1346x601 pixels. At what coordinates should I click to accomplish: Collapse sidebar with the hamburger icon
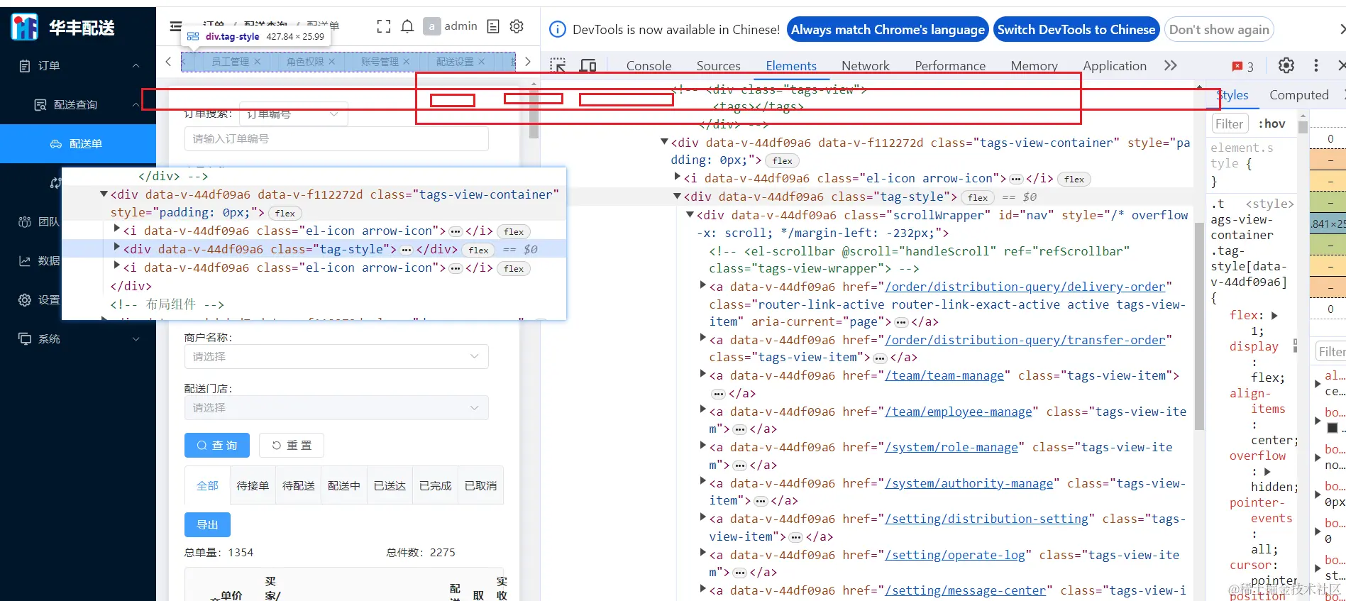pos(176,26)
